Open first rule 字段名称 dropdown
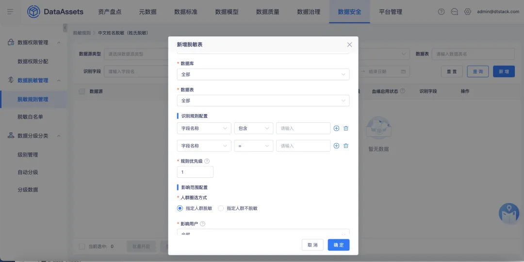Viewport: 524px width, 262px height. pos(204,128)
